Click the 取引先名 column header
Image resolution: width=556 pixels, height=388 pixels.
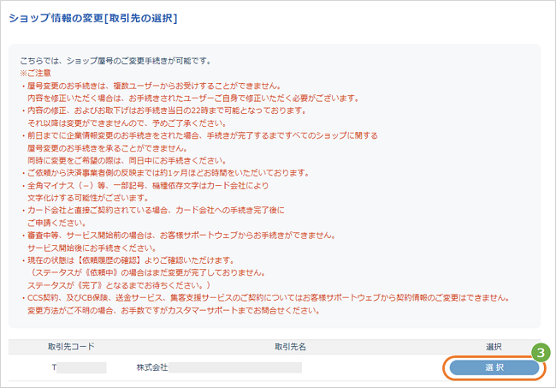pos(290,347)
